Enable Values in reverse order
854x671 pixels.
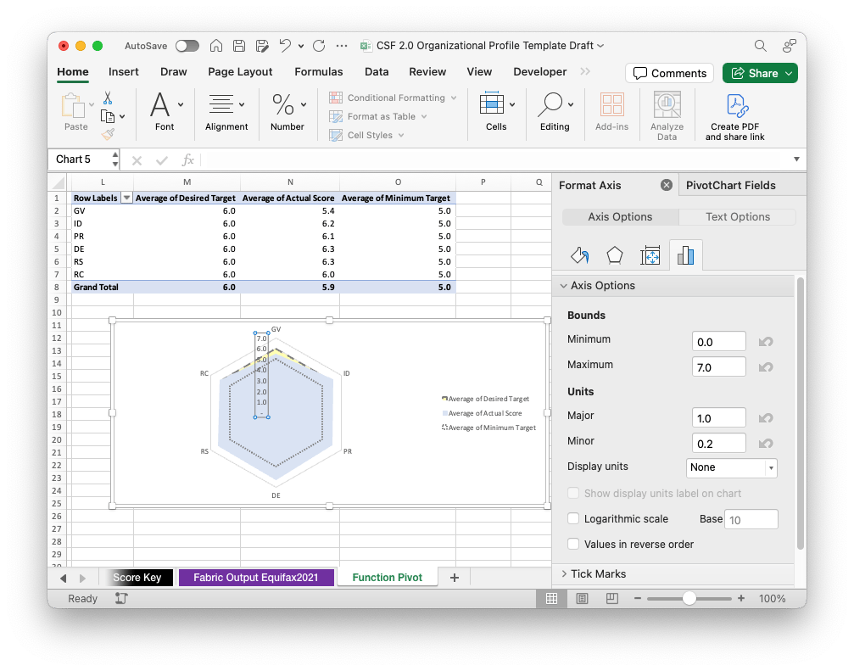click(573, 544)
